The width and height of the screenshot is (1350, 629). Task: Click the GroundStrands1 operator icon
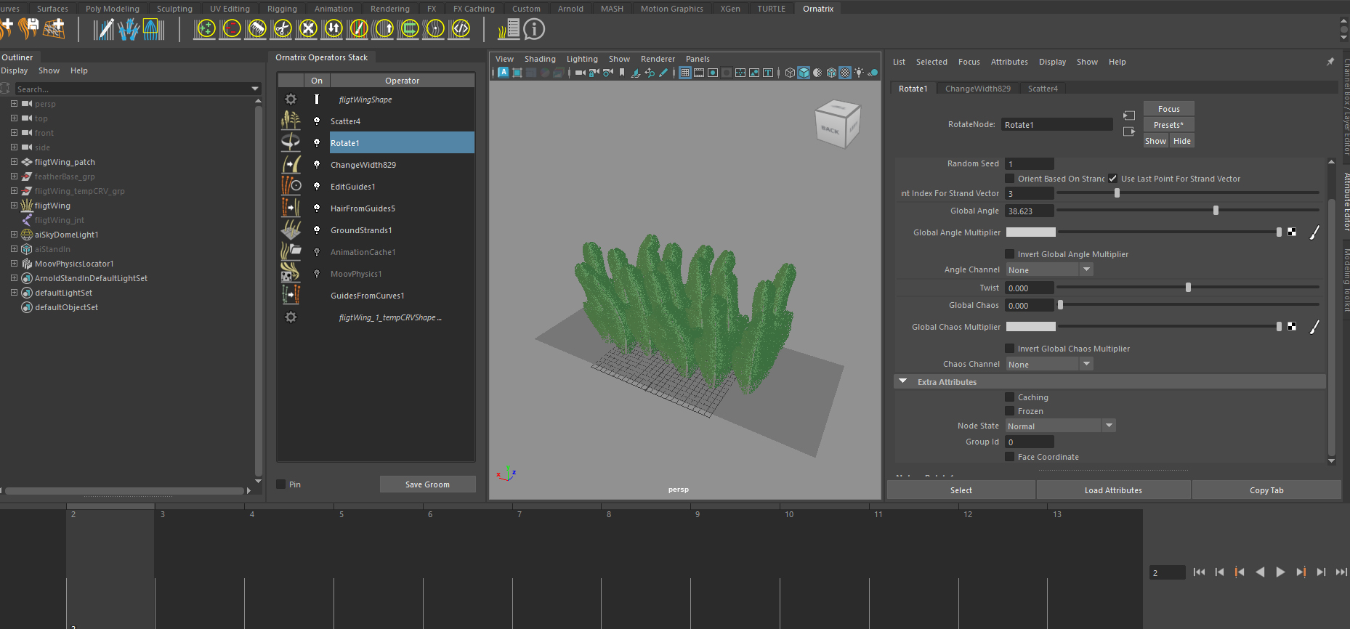(291, 230)
